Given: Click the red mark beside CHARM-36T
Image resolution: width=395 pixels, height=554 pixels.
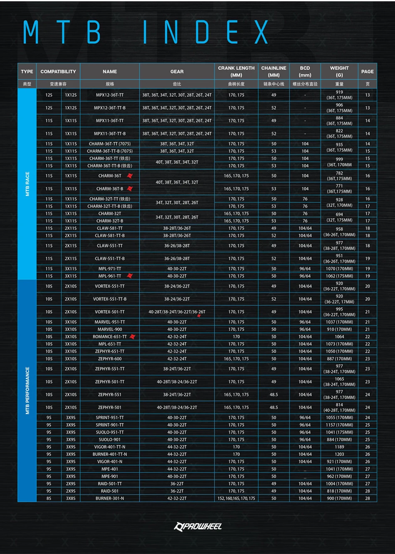Looking at the screenshot, I should [130, 176].
